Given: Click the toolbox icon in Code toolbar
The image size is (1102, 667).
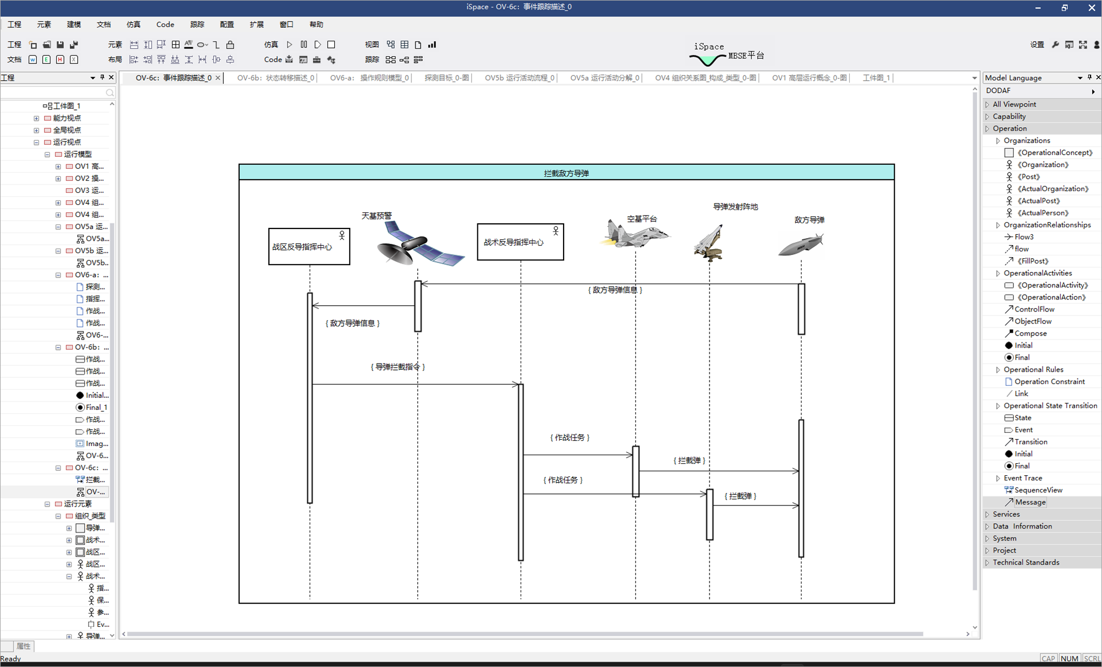Looking at the screenshot, I should [x=317, y=60].
